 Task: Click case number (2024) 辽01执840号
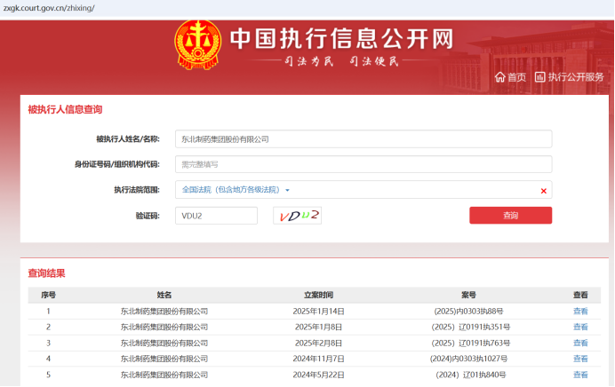(471, 375)
